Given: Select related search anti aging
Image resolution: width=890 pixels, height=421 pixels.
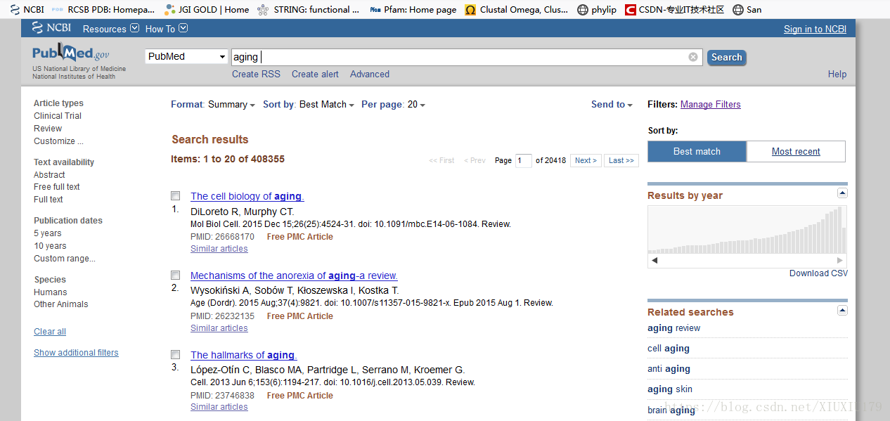Looking at the screenshot, I should pos(669,369).
